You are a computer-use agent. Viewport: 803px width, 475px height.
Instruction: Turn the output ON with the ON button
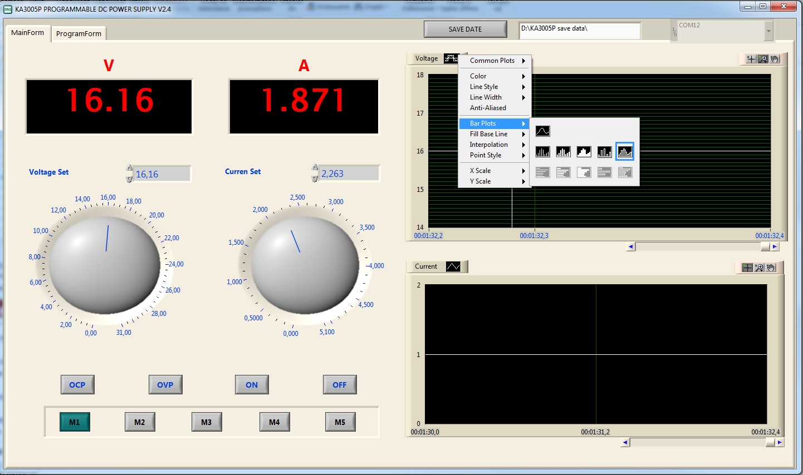coord(252,385)
